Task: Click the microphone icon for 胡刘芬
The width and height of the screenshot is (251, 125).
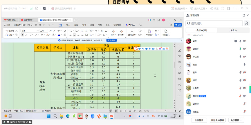Action: point(240,49)
